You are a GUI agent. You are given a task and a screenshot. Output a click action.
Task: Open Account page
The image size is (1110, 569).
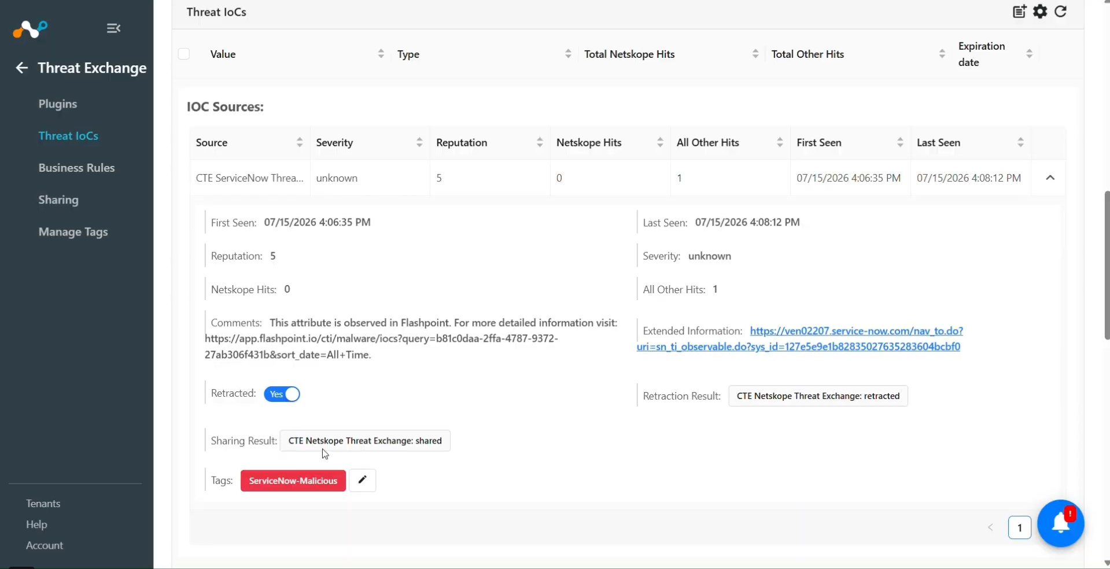click(45, 545)
